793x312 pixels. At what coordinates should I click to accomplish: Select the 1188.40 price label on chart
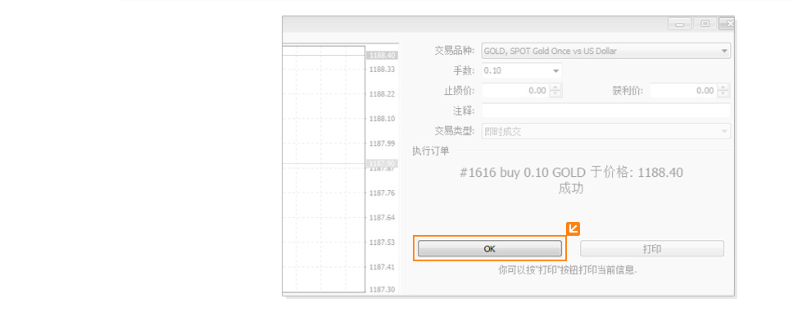[381, 55]
